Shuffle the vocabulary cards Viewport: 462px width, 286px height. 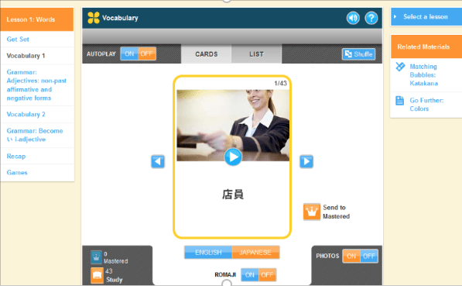358,54
